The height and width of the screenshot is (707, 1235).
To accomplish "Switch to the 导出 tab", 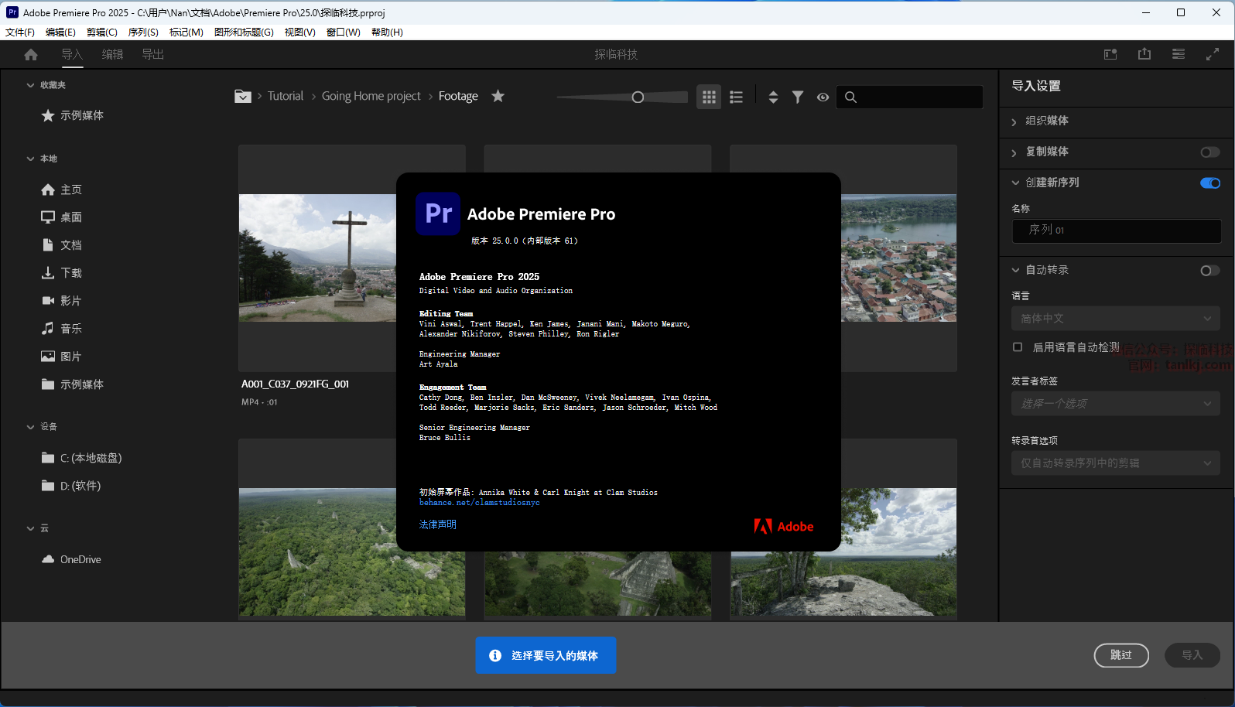I will (152, 54).
